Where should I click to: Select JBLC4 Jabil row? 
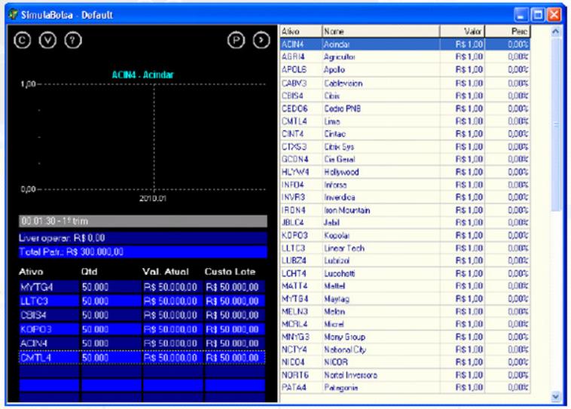click(405, 222)
